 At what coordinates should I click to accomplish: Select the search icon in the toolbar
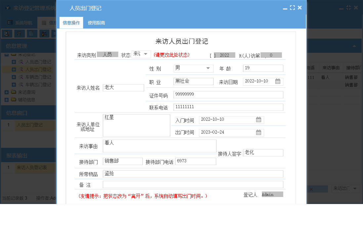pyautogui.click(x=7, y=33)
